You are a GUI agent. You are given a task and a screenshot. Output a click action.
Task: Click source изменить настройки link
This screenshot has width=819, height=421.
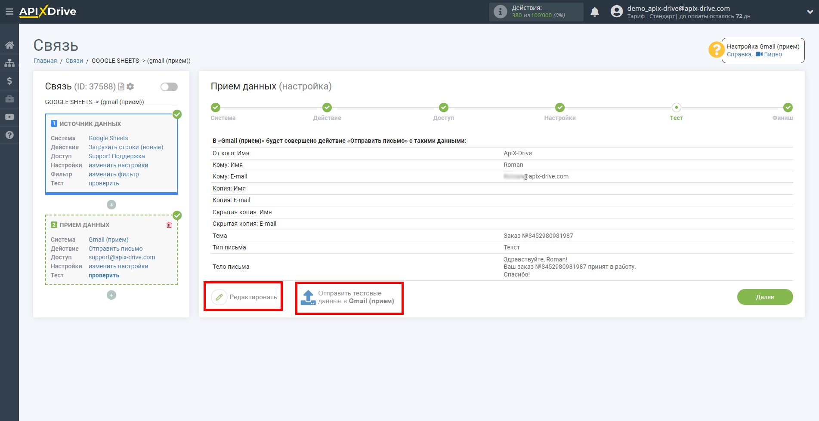tap(118, 165)
